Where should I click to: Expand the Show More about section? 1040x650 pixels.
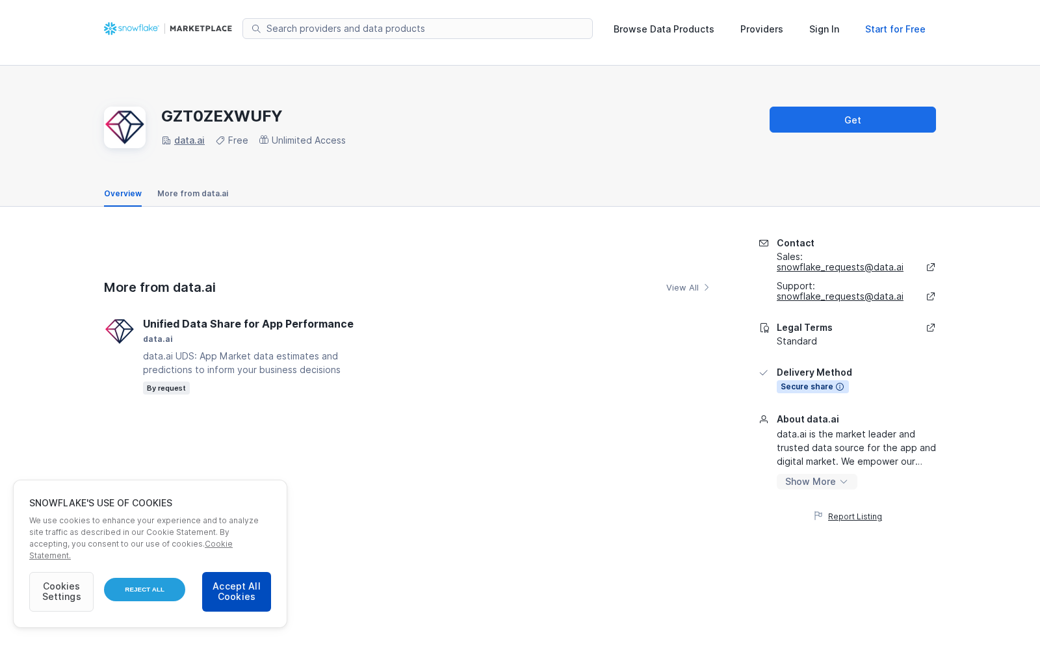click(817, 482)
